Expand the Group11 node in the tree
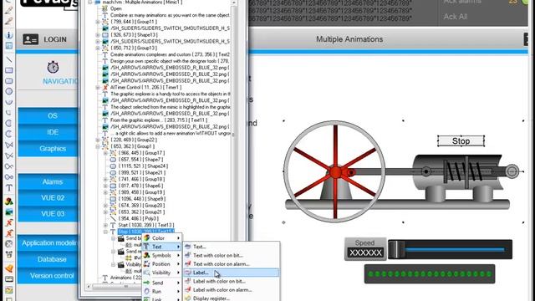 [98, 22]
